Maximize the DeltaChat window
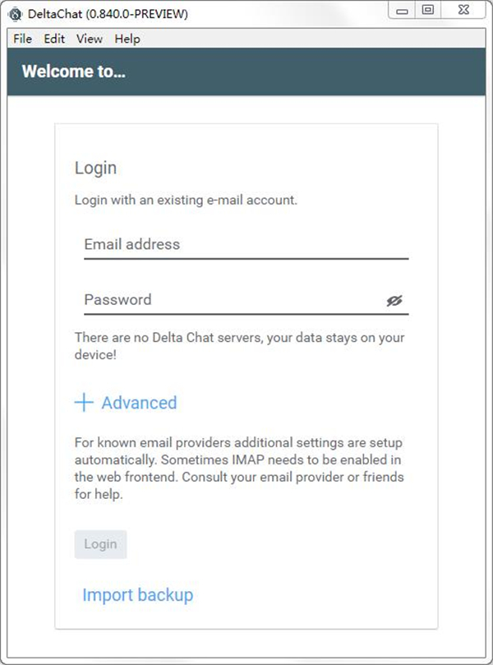 [x=427, y=11]
